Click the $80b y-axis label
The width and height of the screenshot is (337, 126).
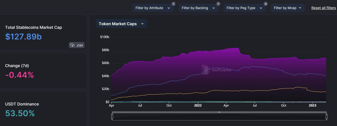(x=105, y=50)
